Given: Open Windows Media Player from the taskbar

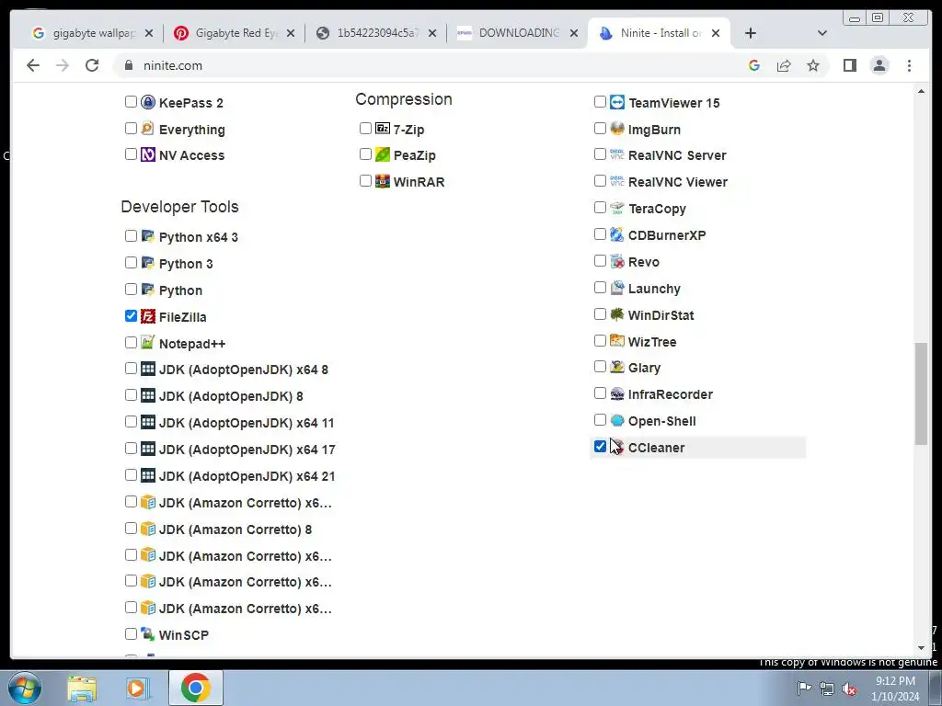Looking at the screenshot, I should (136, 688).
